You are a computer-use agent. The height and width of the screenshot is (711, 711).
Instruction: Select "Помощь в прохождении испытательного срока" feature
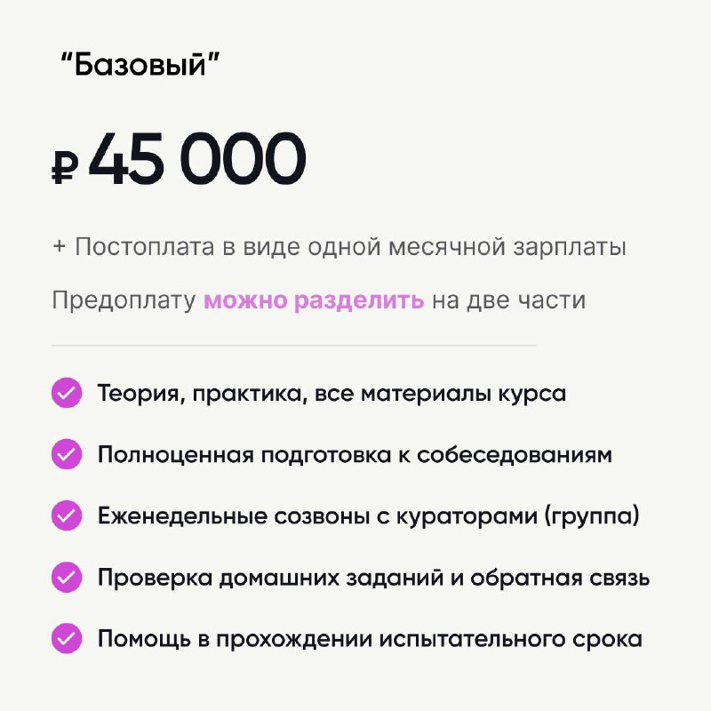tap(370, 639)
